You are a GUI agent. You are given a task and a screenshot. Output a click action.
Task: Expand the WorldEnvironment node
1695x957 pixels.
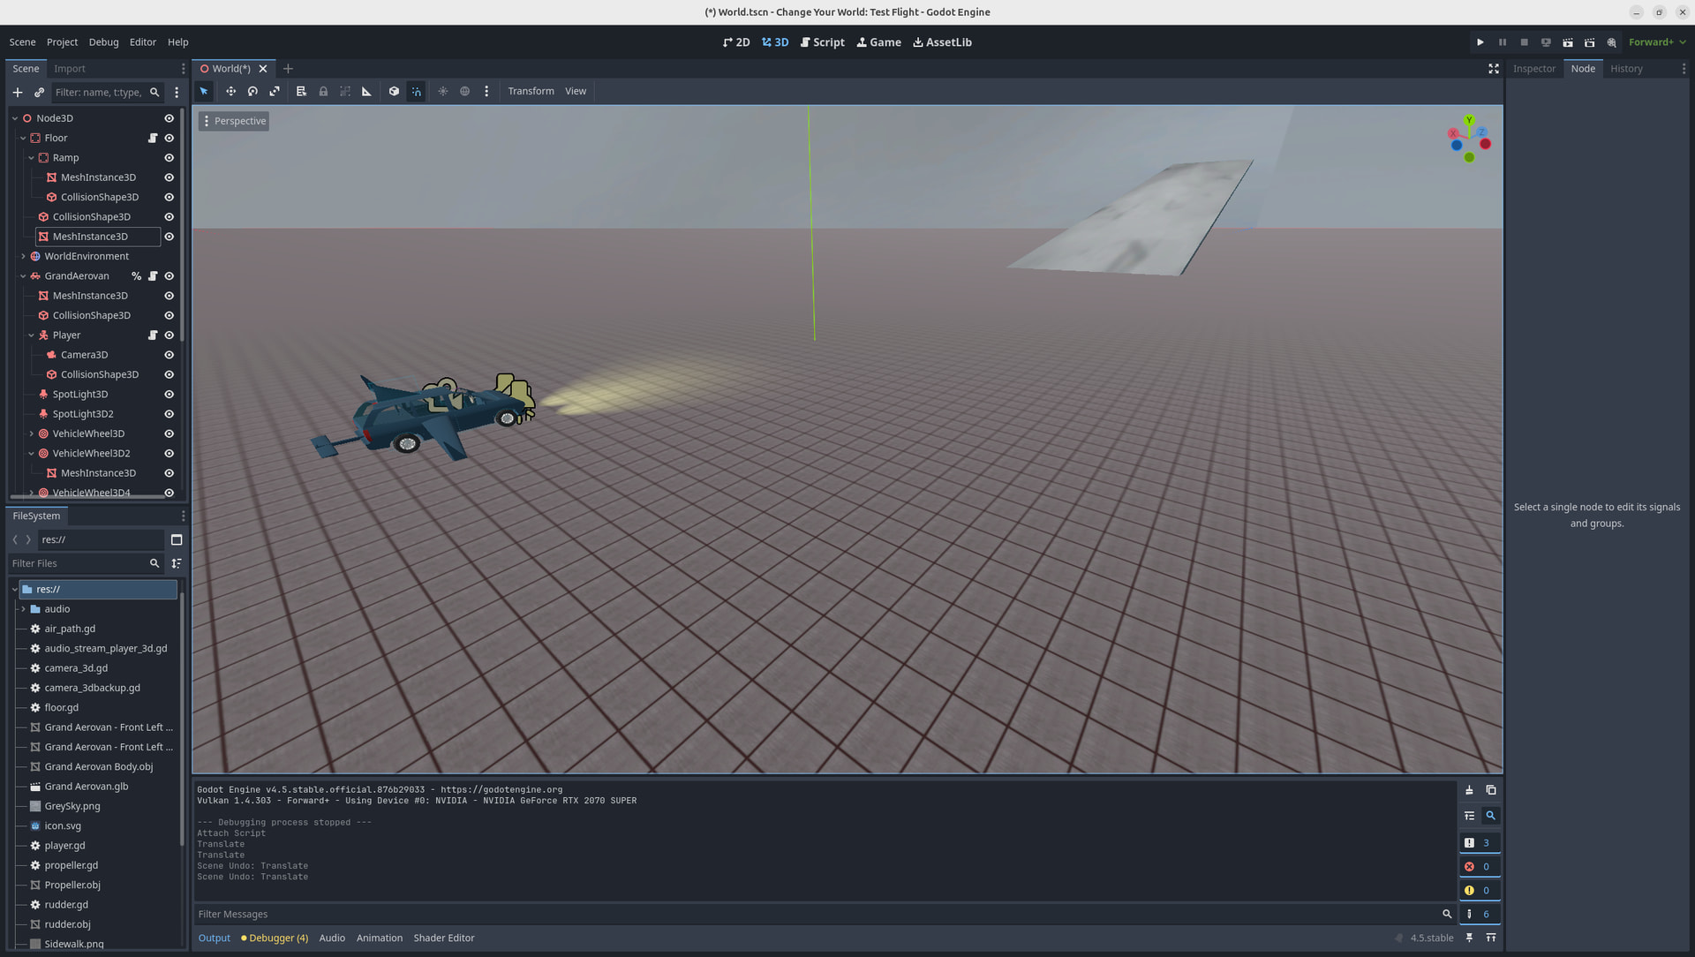coord(23,256)
